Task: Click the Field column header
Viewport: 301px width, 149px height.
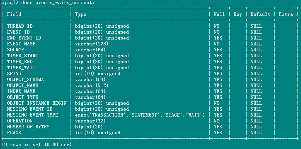Action: pyautogui.click(x=14, y=14)
